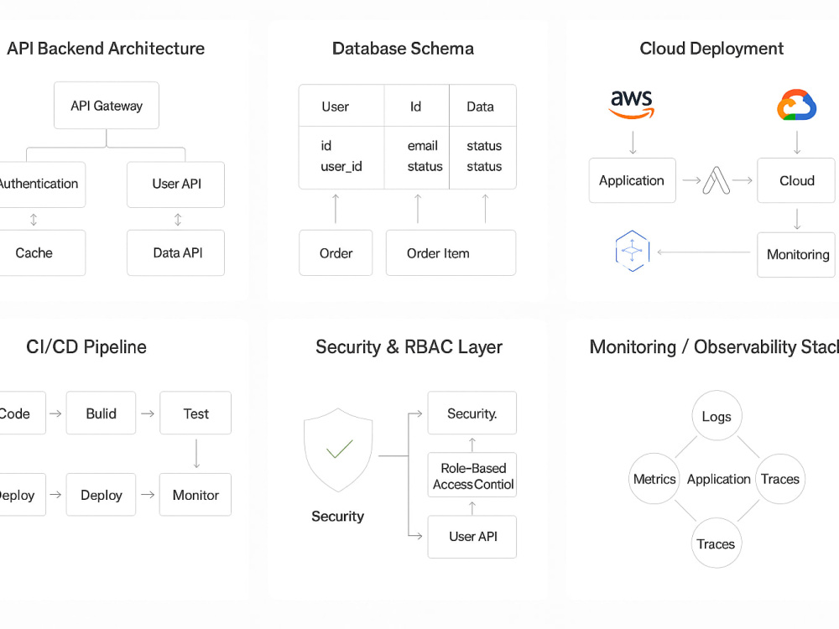Viewport: 839px width, 629px height.
Task: Select the Traces circle right of Application
Action: [780, 479]
